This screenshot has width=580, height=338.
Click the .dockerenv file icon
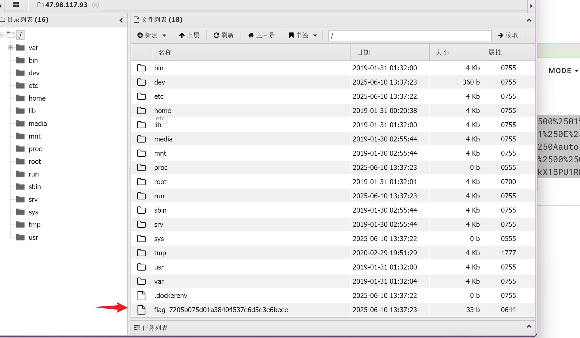(x=141, y=296)
